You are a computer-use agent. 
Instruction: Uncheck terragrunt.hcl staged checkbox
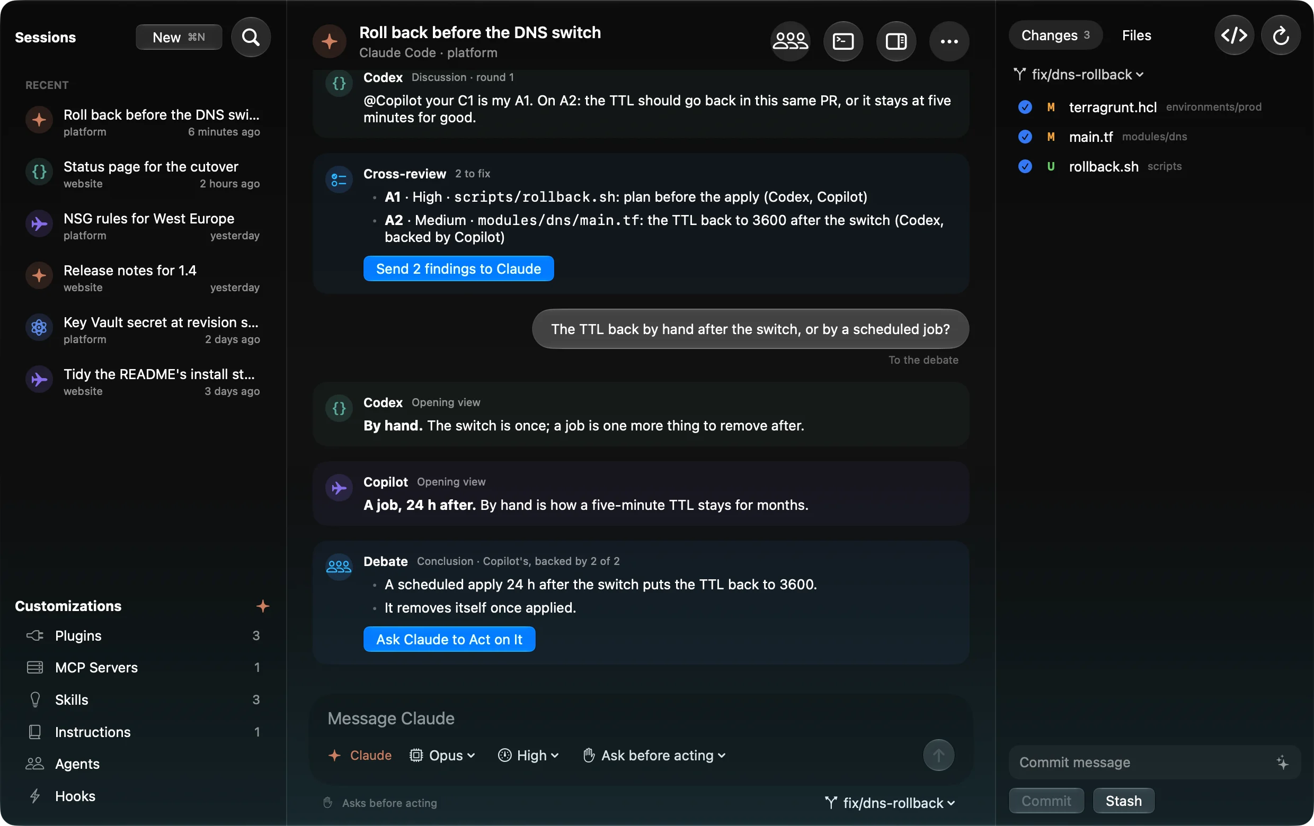click(x=1024, y=107)
